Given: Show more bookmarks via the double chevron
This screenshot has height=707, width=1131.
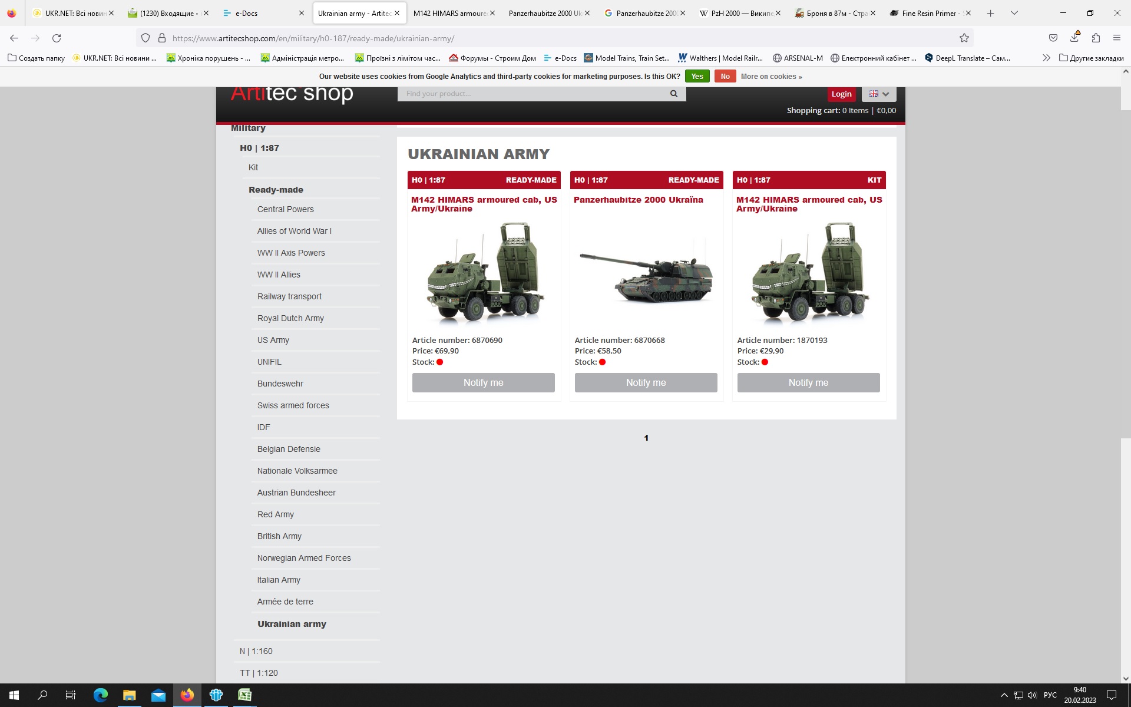Looking at the screenshot, I should click(x=1046, y=58).
